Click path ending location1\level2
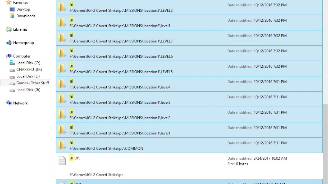 (120, 118)
